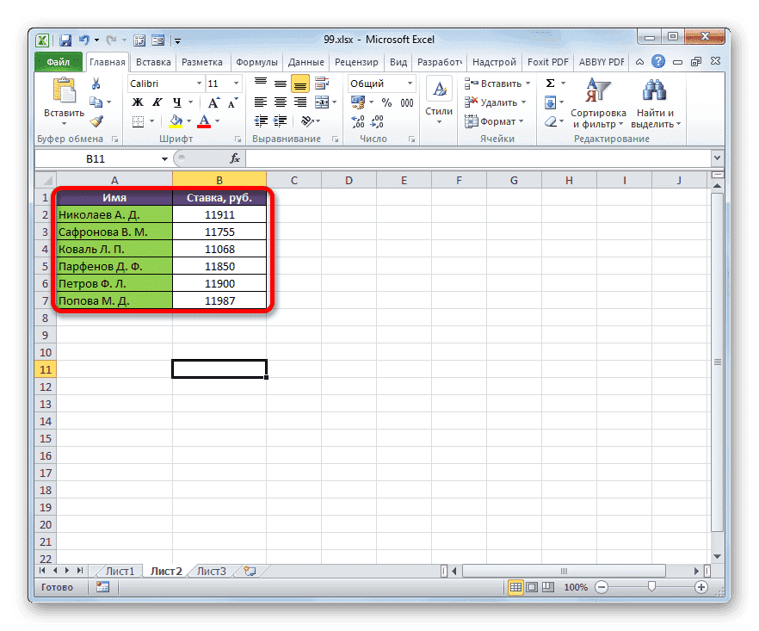
Task: Apply comma number format (000 icon)
Action: [408, 102]
